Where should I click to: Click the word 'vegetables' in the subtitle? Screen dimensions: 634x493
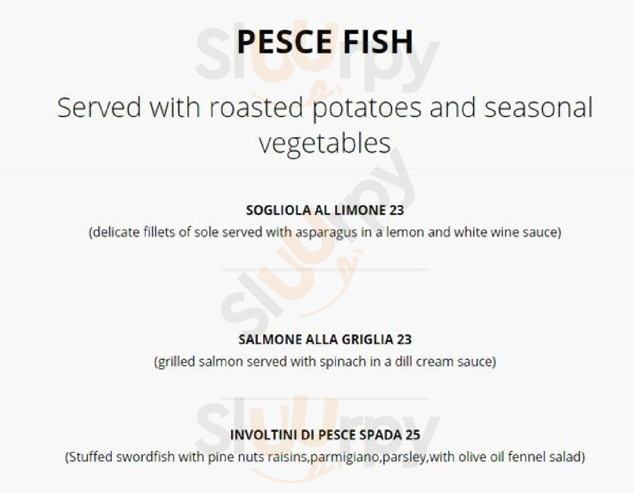pyautogui.click(x=325, y=144)
